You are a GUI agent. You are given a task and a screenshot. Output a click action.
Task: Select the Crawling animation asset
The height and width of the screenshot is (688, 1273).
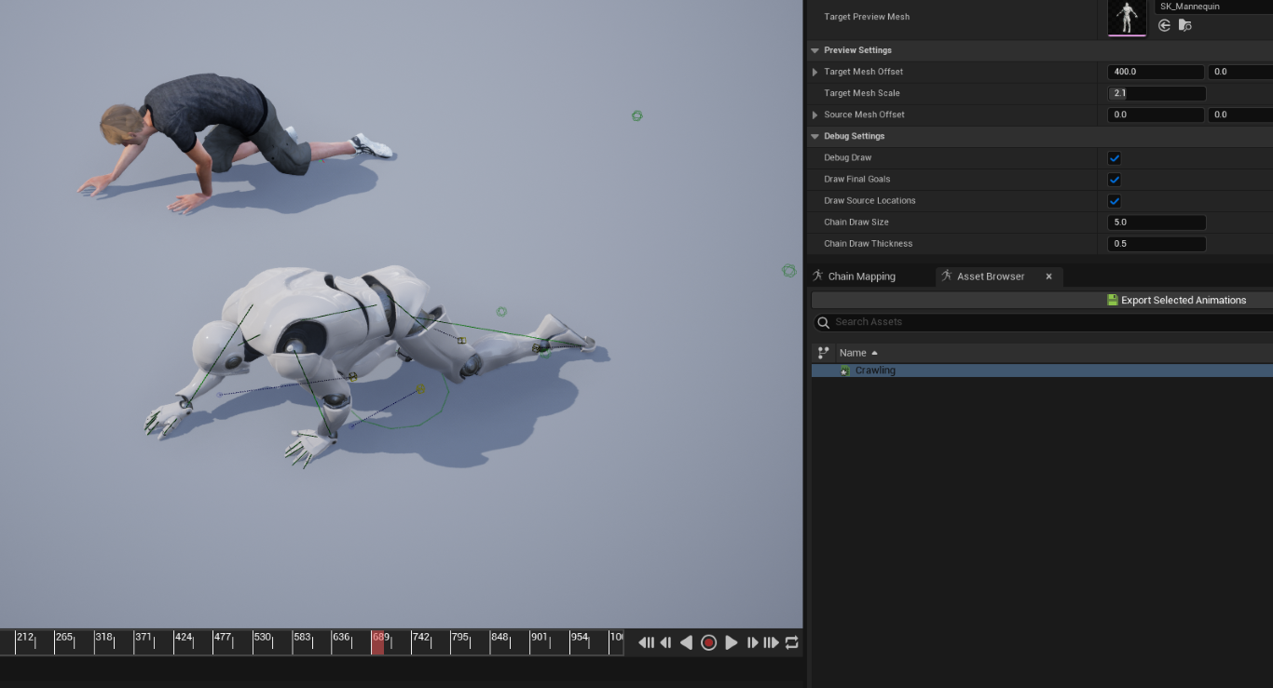click(1042, 371)
